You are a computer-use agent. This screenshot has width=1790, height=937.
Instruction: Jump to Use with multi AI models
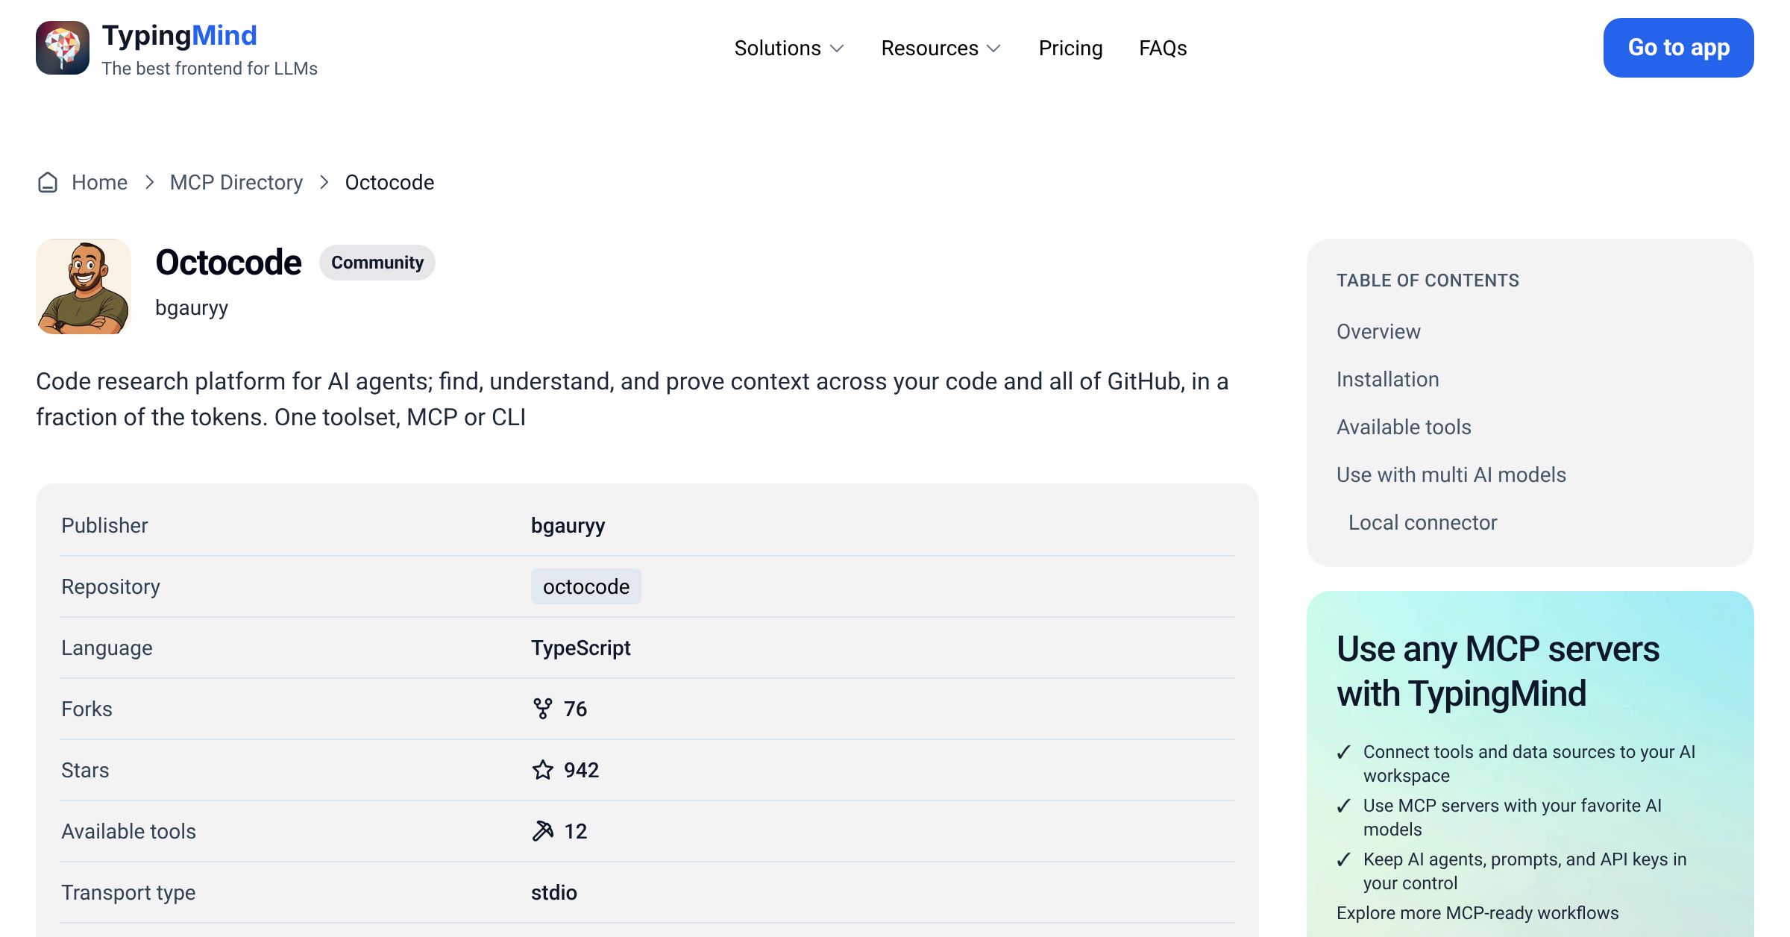click(x=1451, y=474)
